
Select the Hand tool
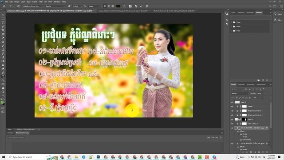[x=3, y=88]
